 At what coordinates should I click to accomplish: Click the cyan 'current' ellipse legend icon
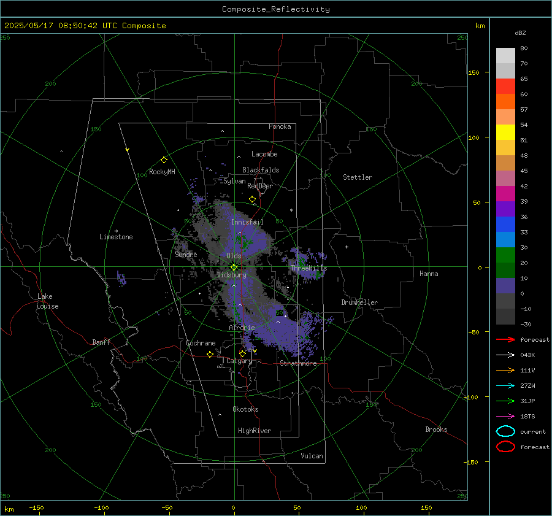505,431
